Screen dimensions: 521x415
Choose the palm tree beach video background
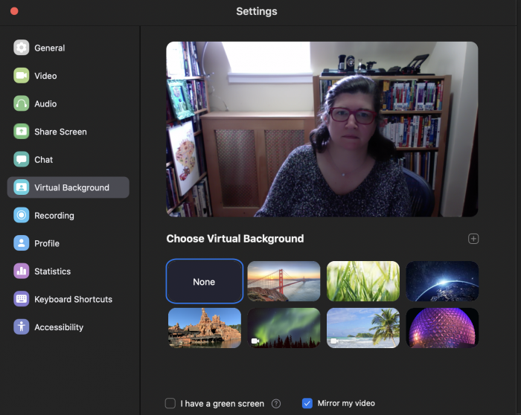[363, 328]
